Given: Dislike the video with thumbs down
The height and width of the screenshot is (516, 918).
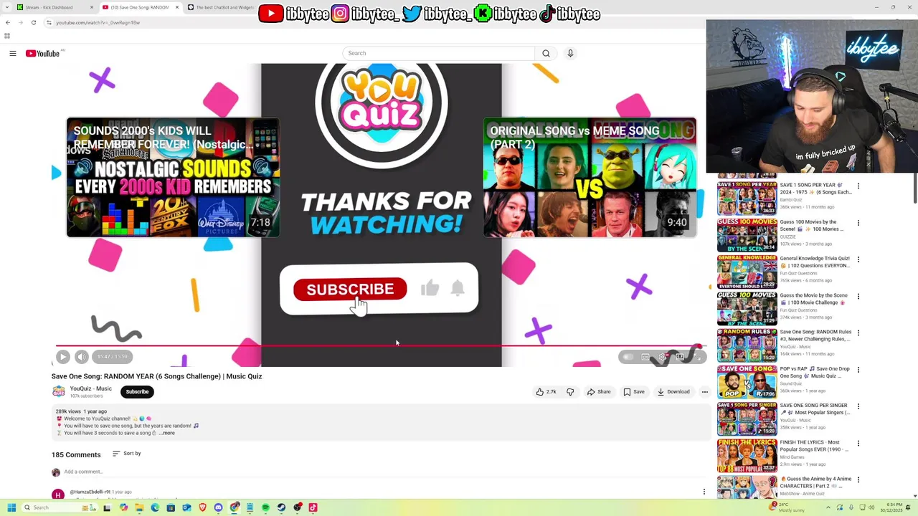Looking at the screenshot, I should pos(570,392).
